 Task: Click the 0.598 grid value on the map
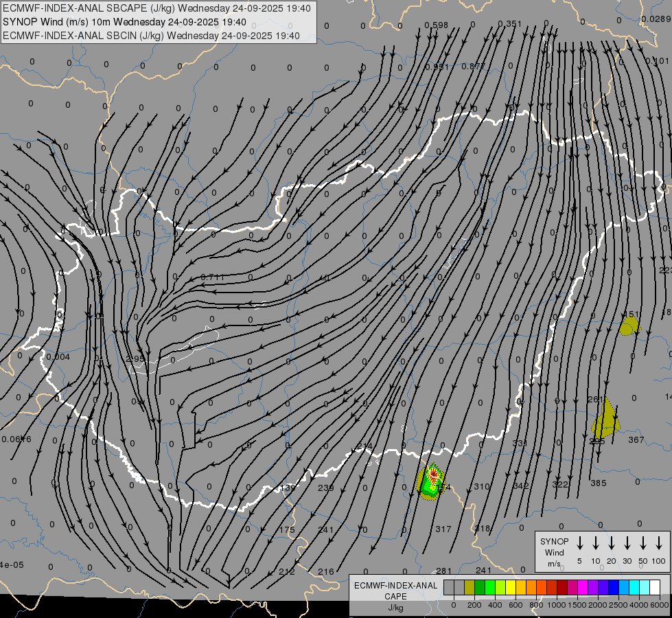pyautogui.click(x=437, y=25)
